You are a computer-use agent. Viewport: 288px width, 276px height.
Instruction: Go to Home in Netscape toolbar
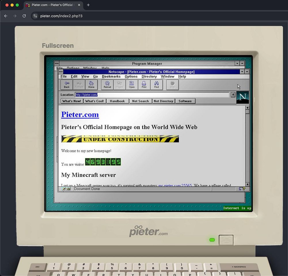[x=91, y=85]
